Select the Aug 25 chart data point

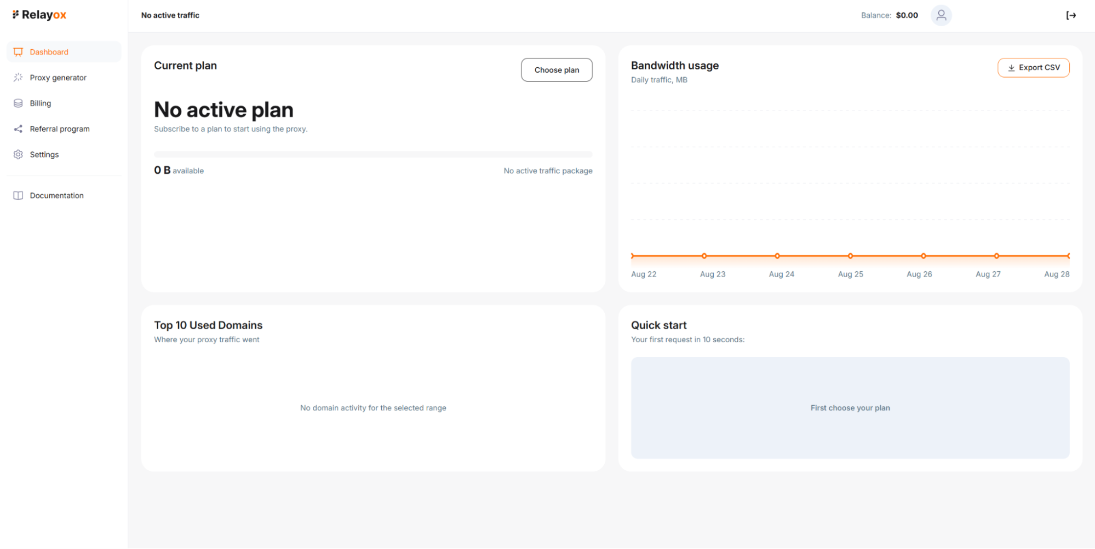coord(850,256)
